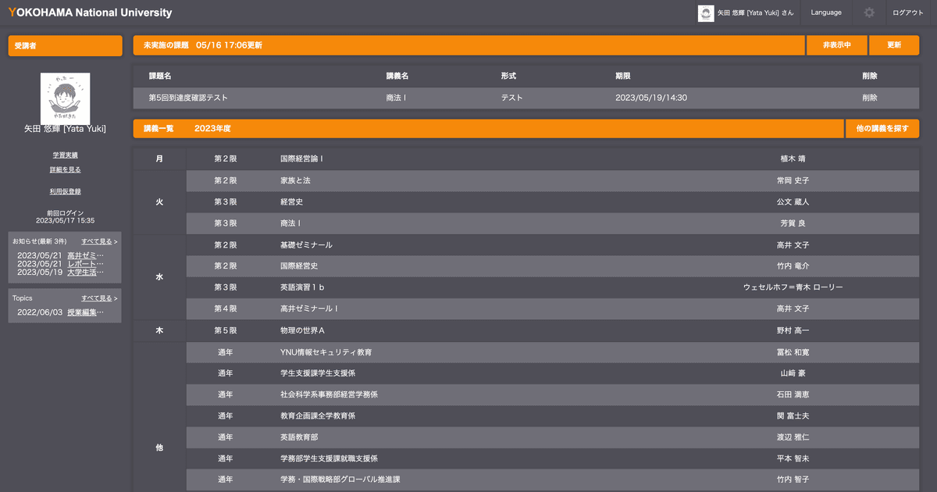Viewport: 937px width, 492px height.
Task: Click the 詳細を見る link
Action: click(65, 169)
